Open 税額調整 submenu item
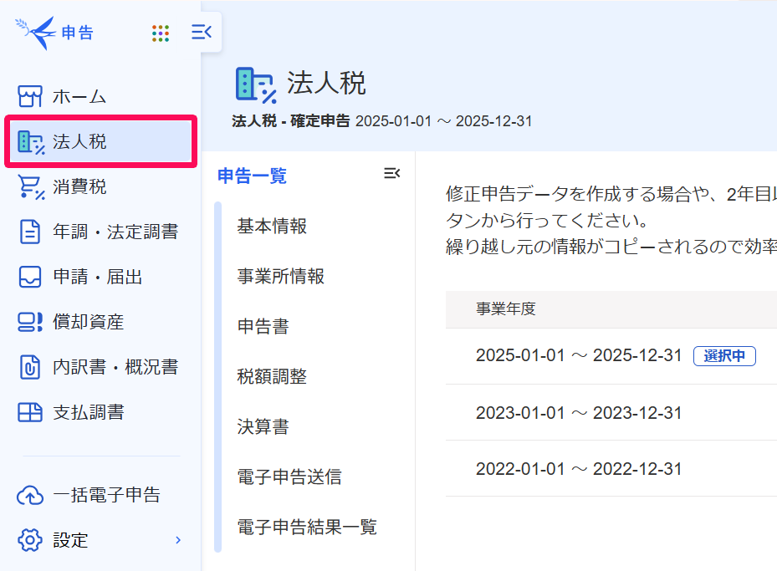Image resolution: width=777 pixels, height=571 pixels. pos(272,376)
